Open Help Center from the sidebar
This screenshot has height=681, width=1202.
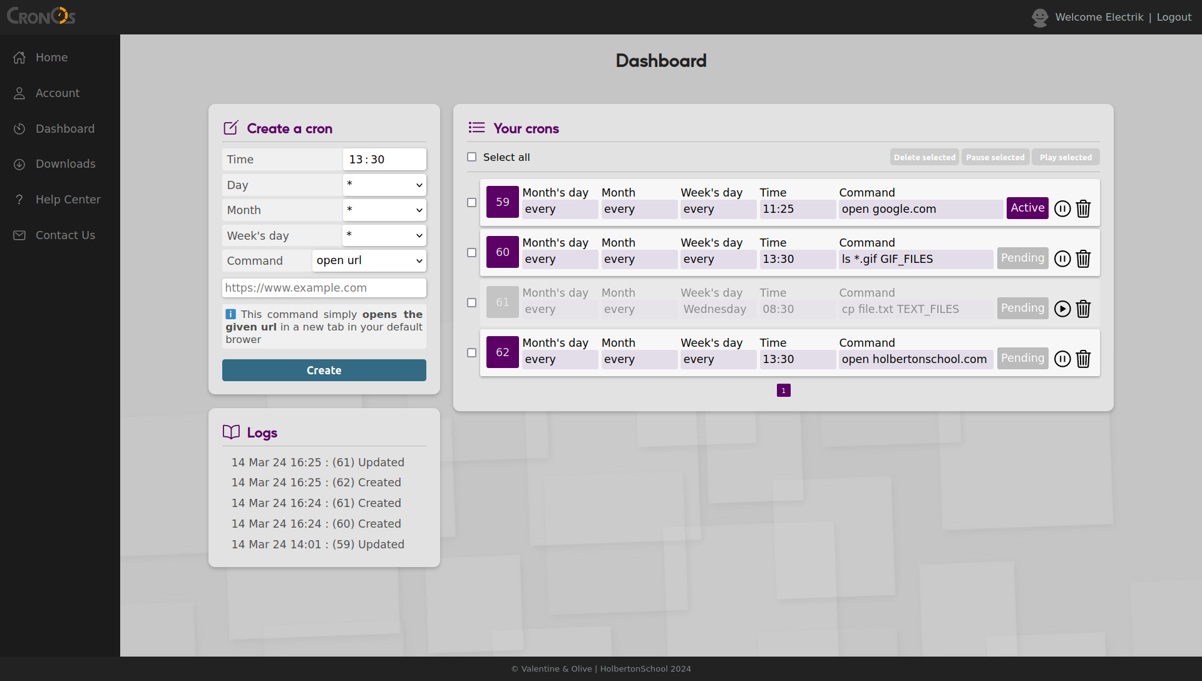68,200
